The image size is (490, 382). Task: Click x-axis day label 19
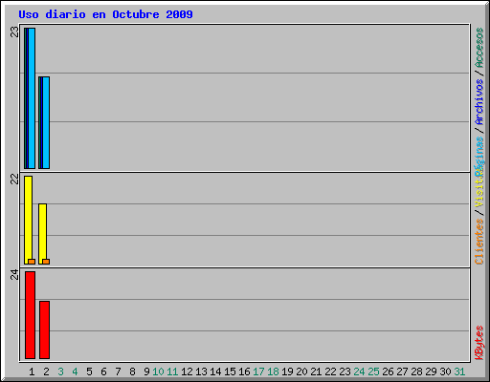287,371
